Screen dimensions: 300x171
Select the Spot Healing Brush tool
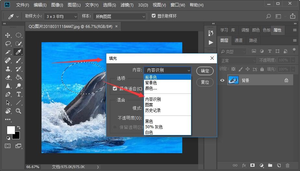(8, 60)
